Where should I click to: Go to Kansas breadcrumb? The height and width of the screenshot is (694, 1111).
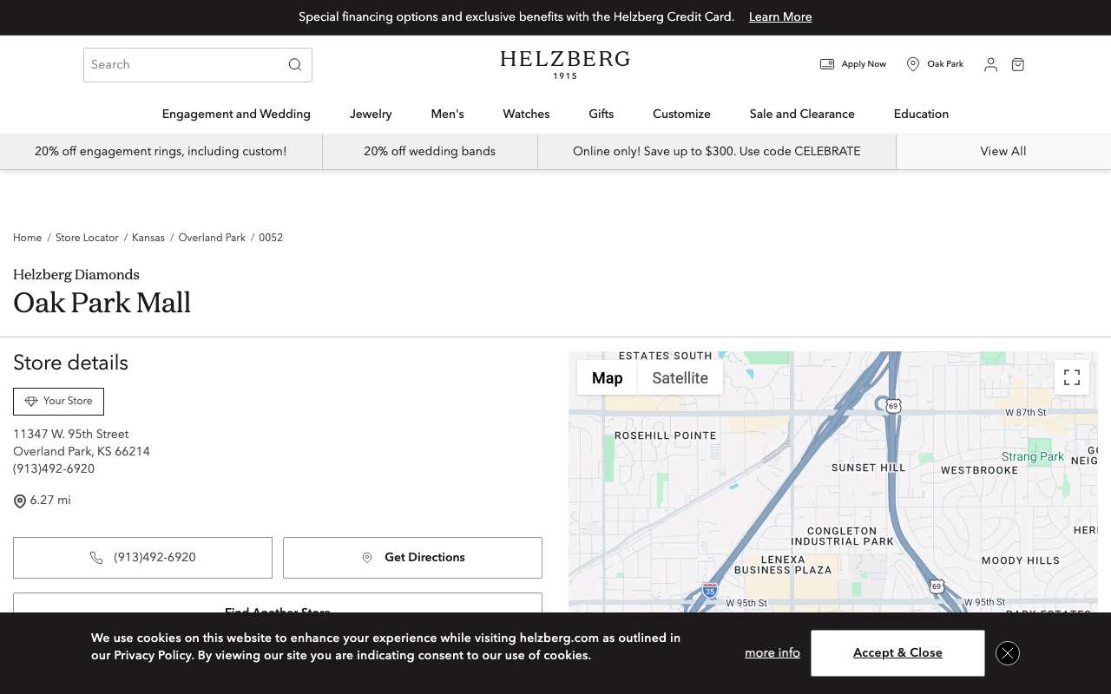148,238
